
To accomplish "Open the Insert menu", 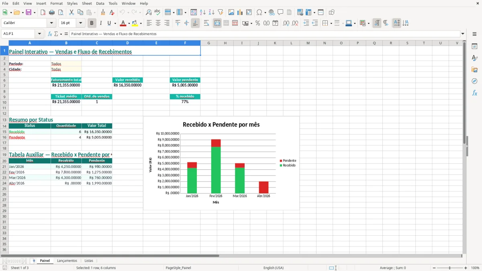I will 41,3.
